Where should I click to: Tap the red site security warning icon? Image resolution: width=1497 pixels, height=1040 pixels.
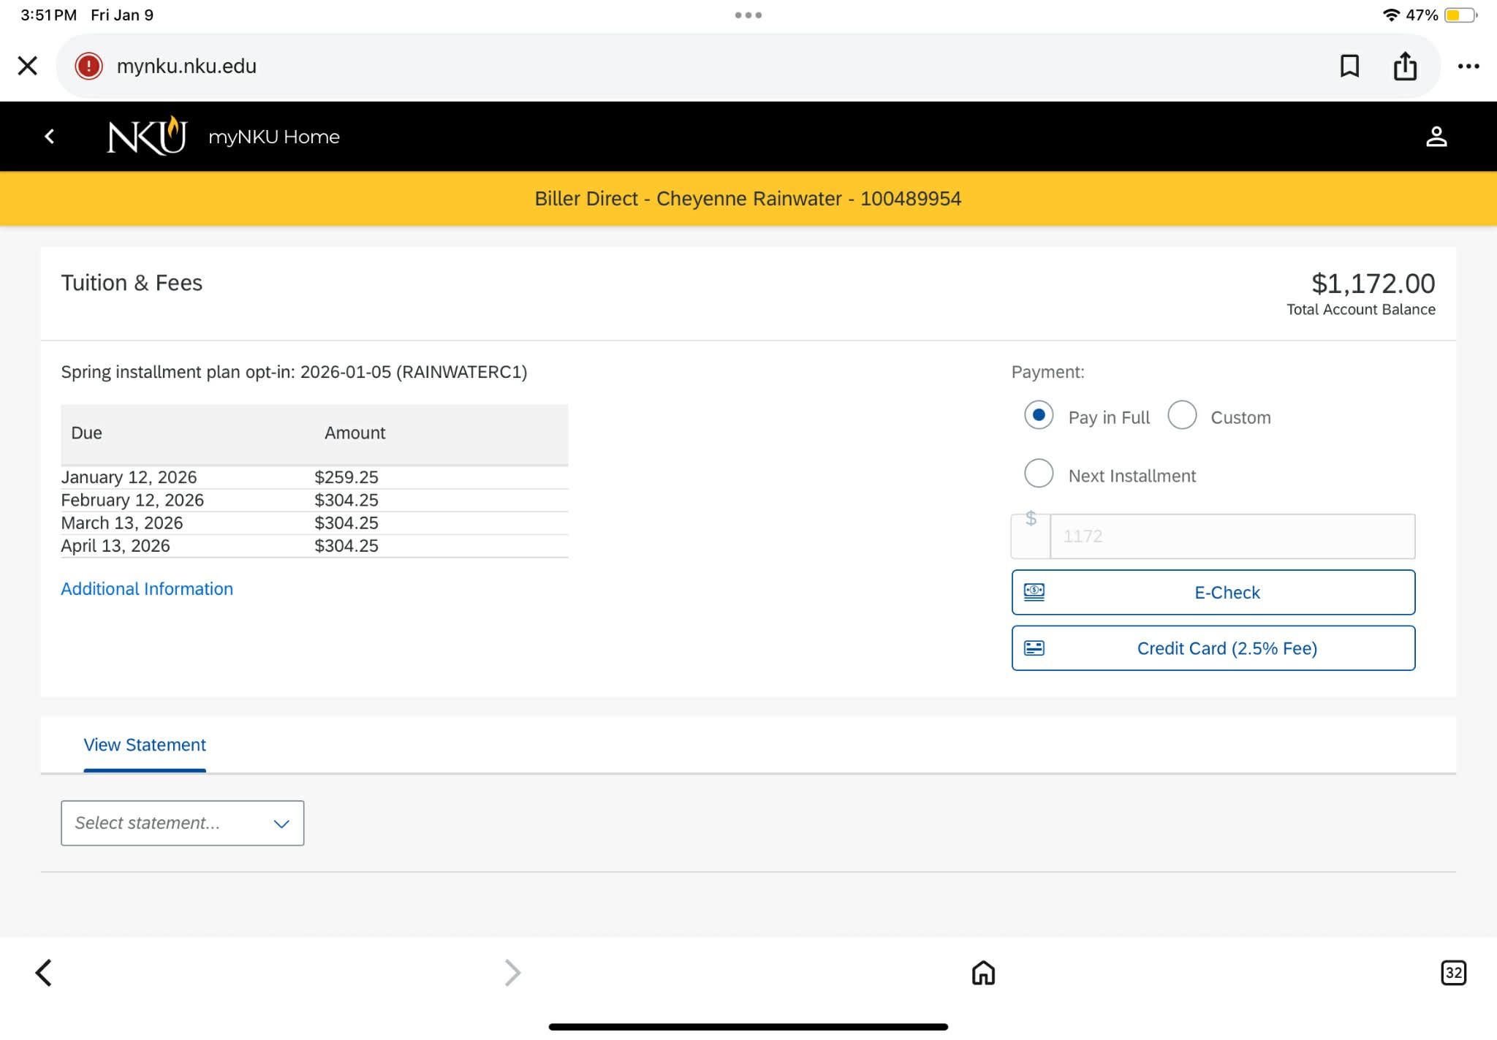click(x=88, y=66)
